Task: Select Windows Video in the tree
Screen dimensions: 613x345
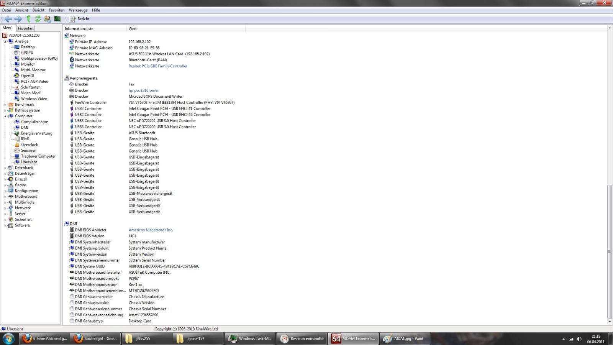Action: (34, 99)
